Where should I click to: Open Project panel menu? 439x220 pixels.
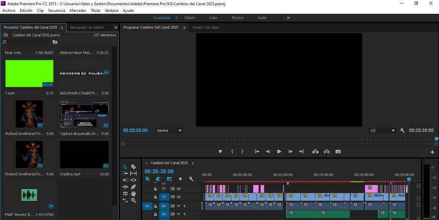click(62, 28)
